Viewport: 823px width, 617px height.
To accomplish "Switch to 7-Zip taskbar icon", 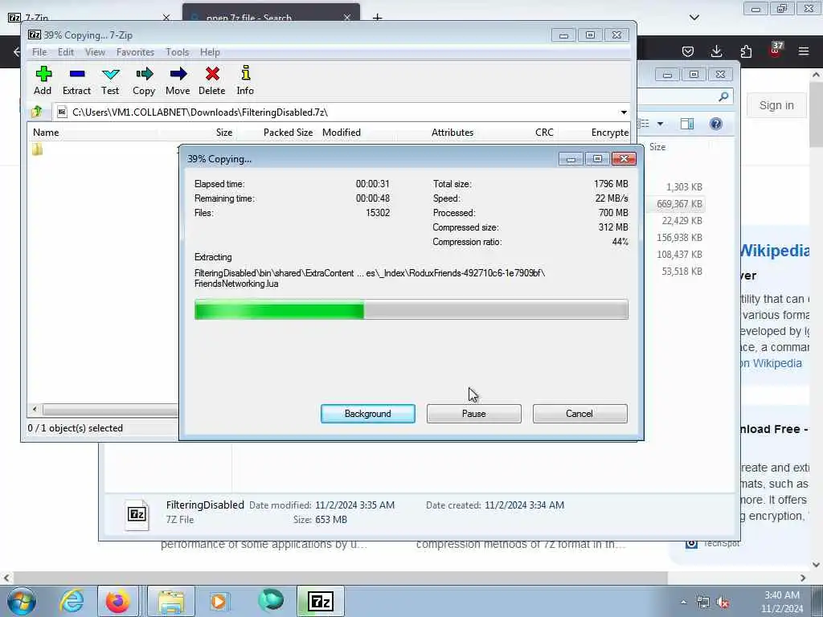I will (x=321, y=601).
